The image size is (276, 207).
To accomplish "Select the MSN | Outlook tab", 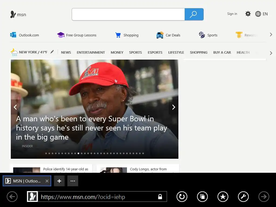I will 27,181.
